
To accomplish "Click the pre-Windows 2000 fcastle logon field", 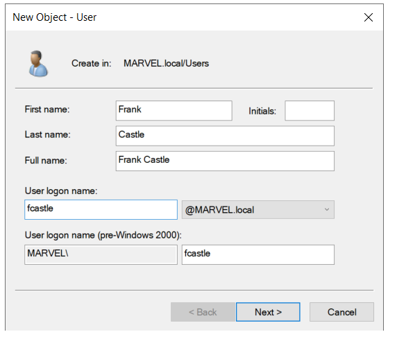I will (257, 254).
